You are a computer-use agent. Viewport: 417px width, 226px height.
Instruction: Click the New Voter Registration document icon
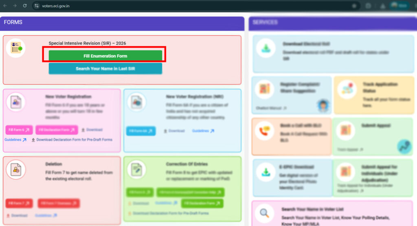16,102
